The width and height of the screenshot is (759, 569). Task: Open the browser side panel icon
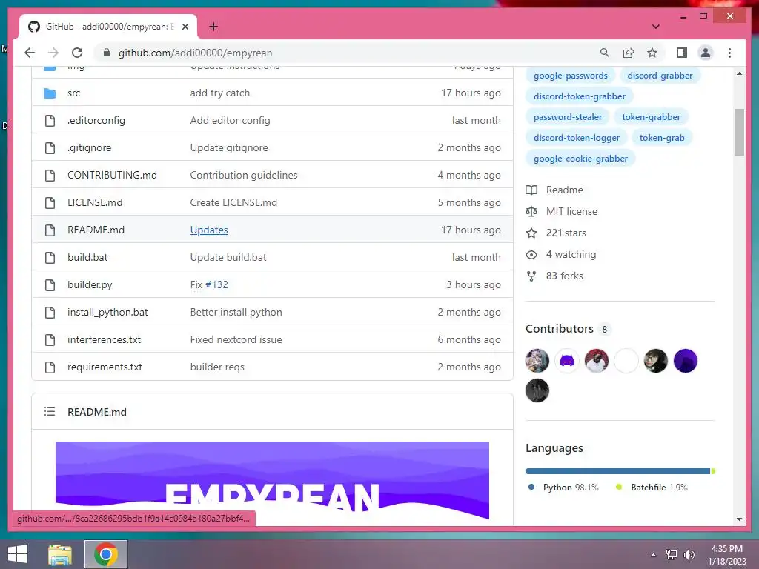pyautogui.click(x=682, y=53)
